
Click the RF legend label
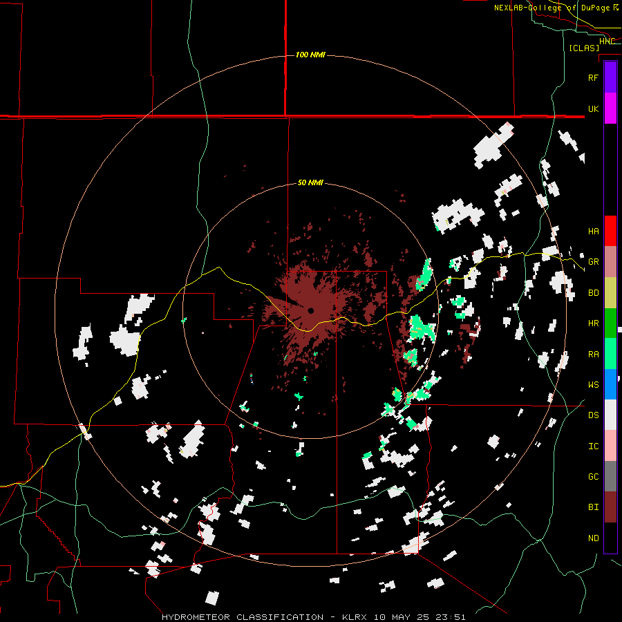[593, 77]
